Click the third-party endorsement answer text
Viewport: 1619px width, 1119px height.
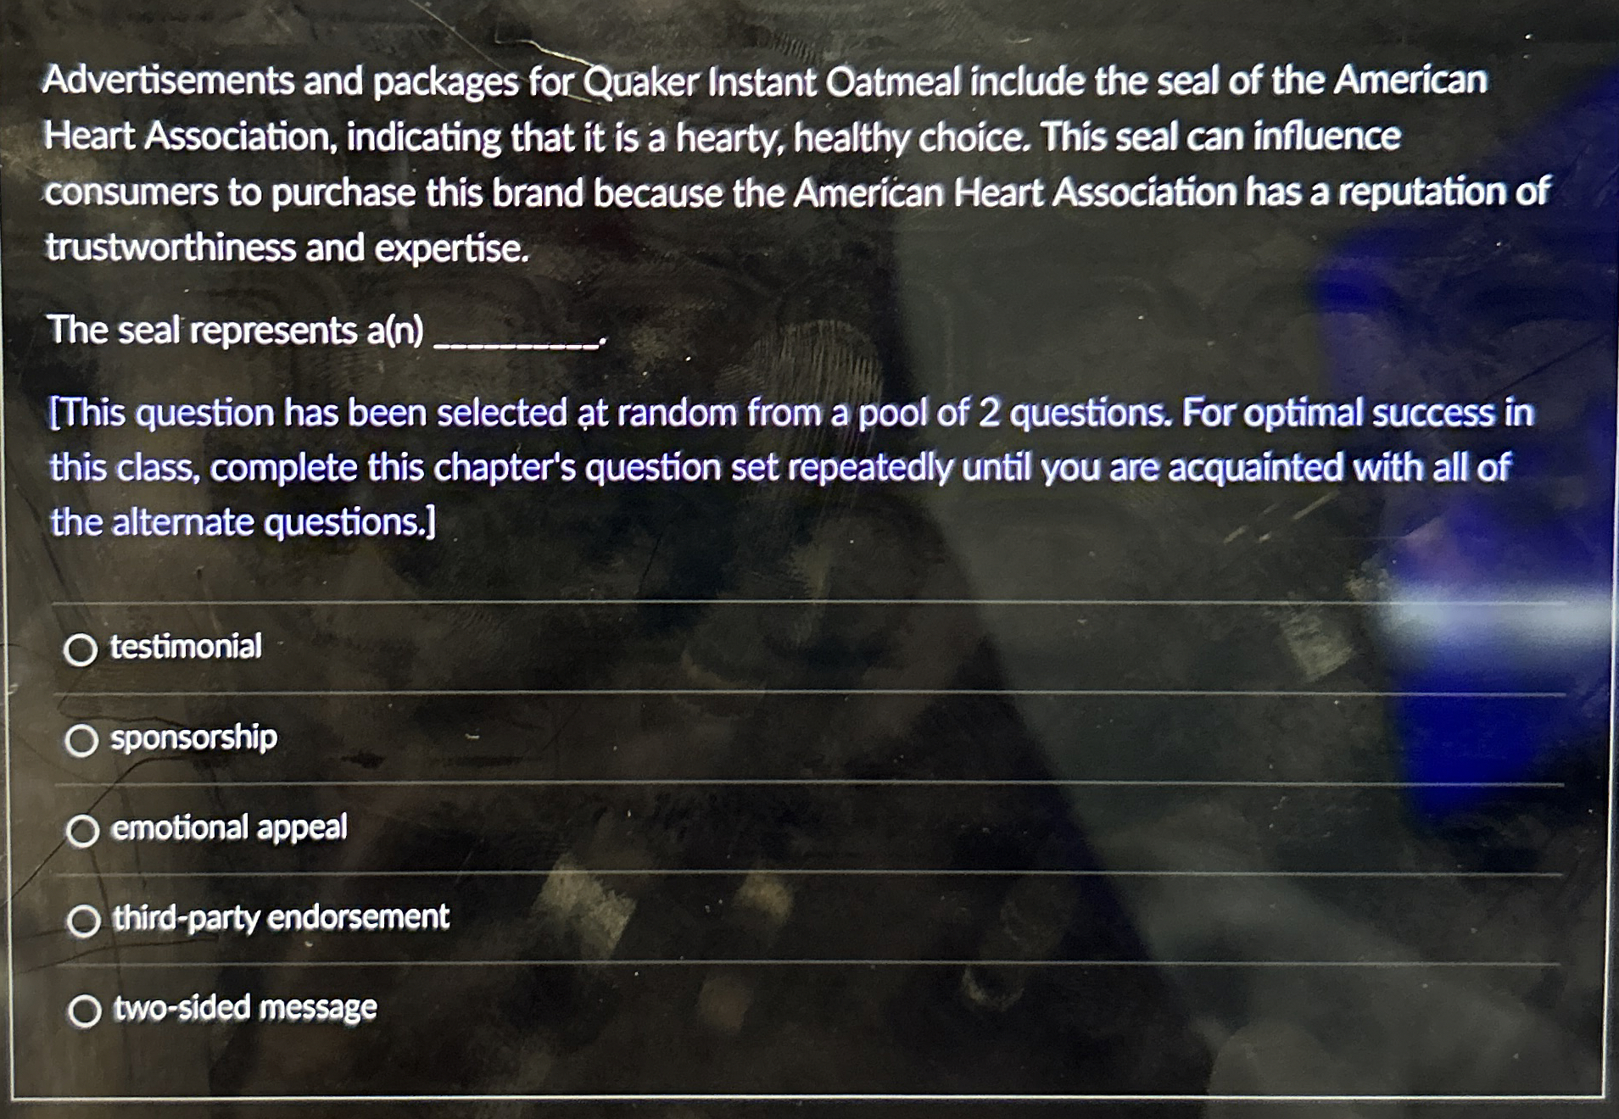[x=280, y=920]
